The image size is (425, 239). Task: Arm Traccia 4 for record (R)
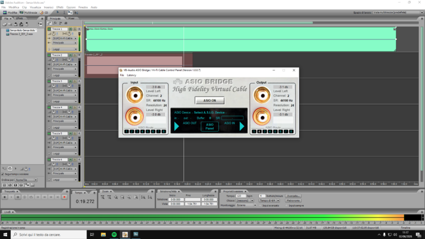tap(79, 107)
